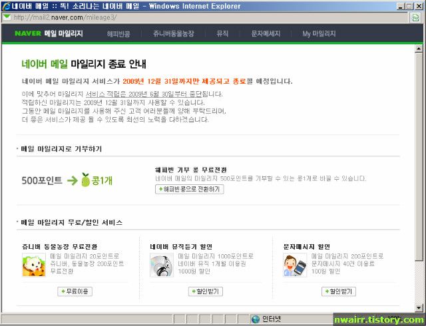Screen dimensions: 426x326
Task: Click 해피빈콩으로 전환하기 button
Action: click(189, 189)
